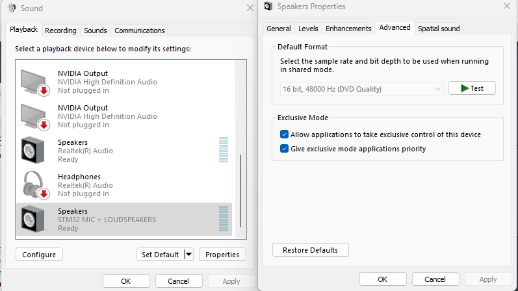
Task: Expand the Set Default dropdown arrow
Action: click(189, 255)
